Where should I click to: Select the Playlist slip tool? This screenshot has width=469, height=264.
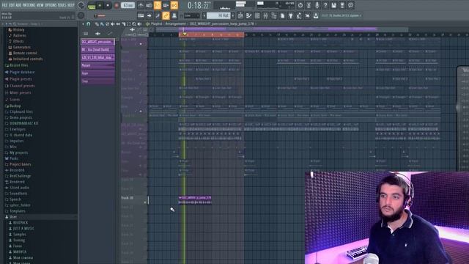pos(118,24)
